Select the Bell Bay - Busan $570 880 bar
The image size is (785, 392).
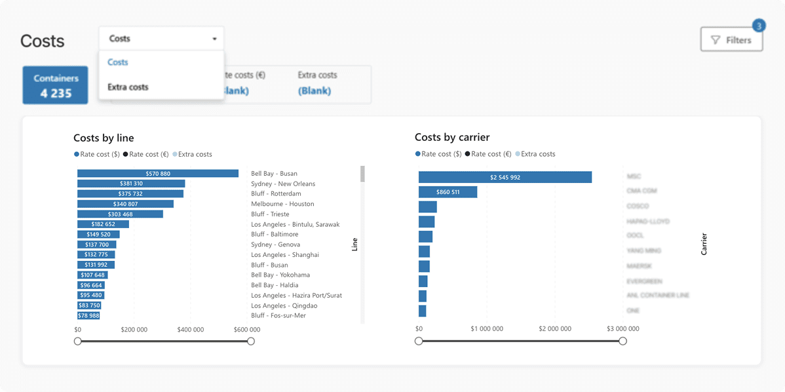point(157,174)
